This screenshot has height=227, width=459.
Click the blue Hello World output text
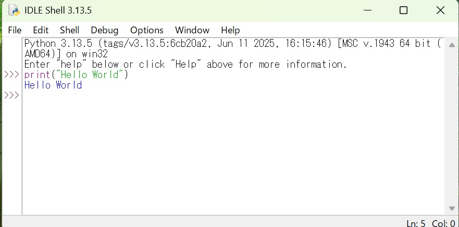[x=53, y=85]
